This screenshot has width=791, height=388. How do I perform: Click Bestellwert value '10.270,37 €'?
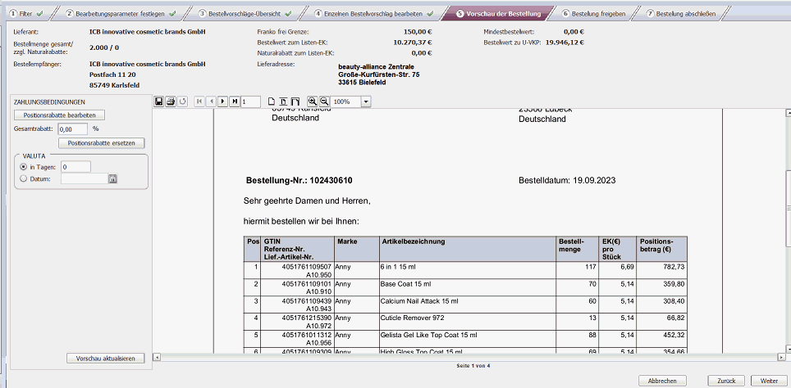412,43
